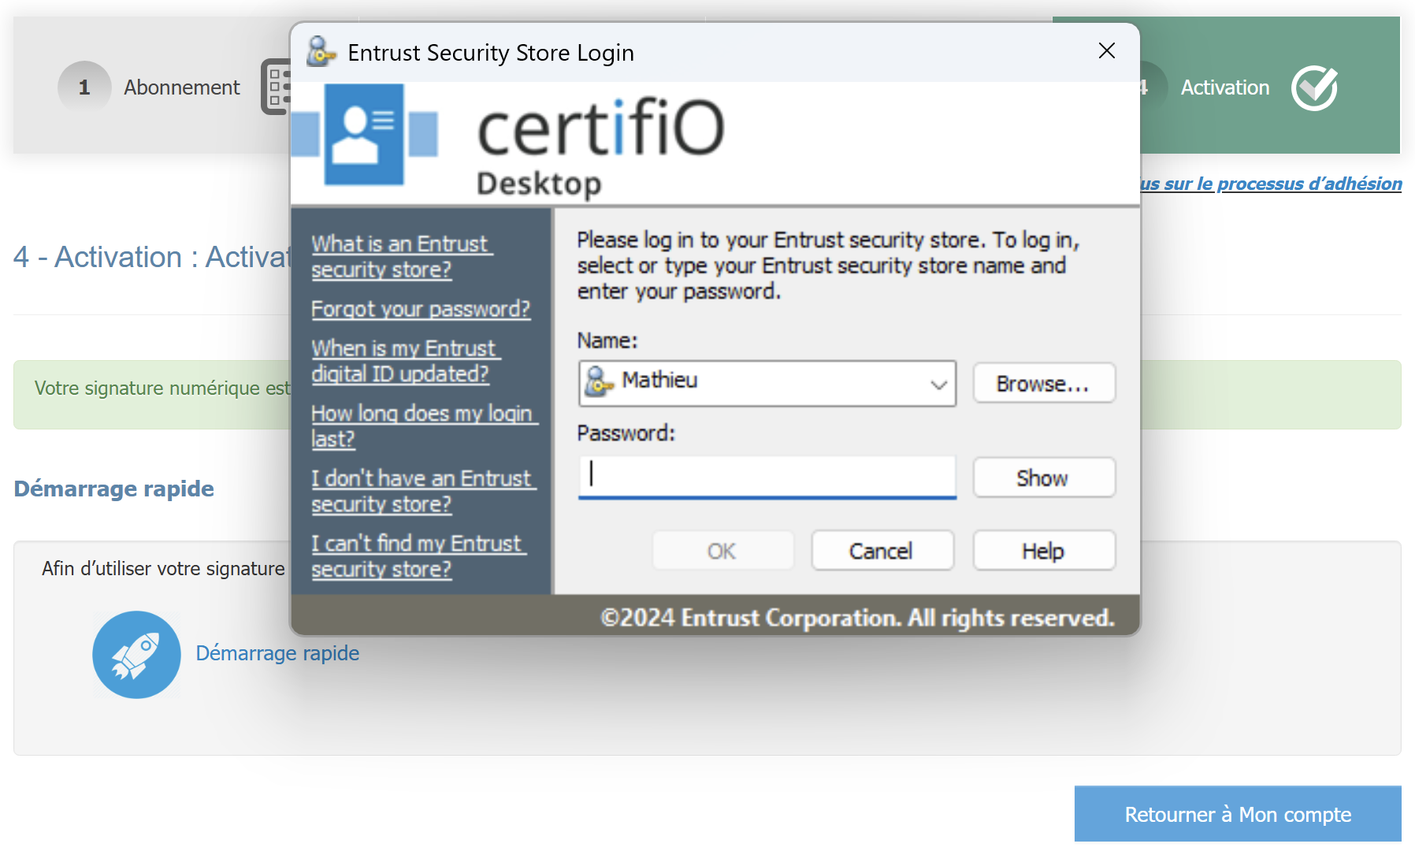
Task: Open "I can't find my Entrust security store?"
Action: click(x=418, y=556)
